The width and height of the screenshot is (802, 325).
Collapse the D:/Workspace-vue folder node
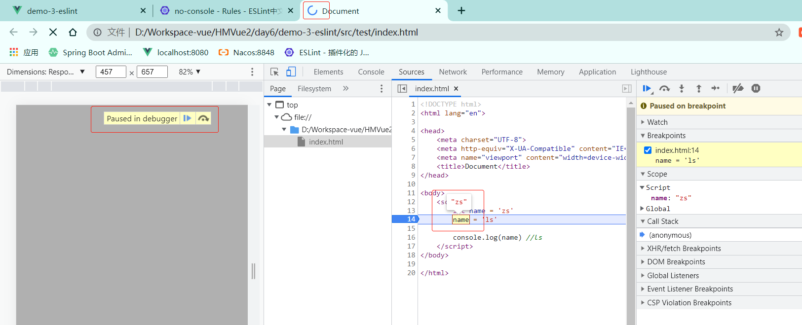[284, 129]
